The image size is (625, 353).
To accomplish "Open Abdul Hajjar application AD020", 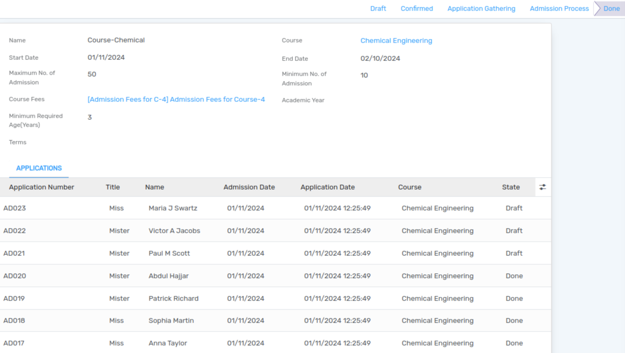I will click(x=275, y=276).
